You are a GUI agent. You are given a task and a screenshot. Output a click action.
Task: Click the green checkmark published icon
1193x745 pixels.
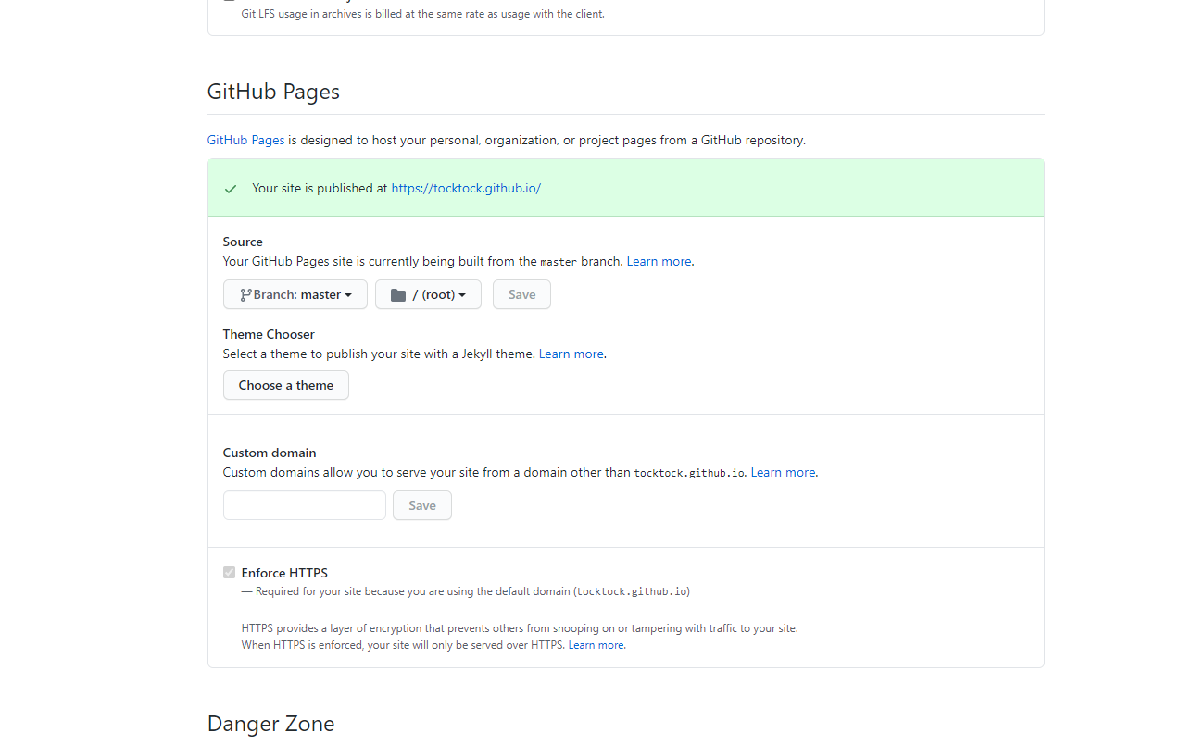pos(231,189)
